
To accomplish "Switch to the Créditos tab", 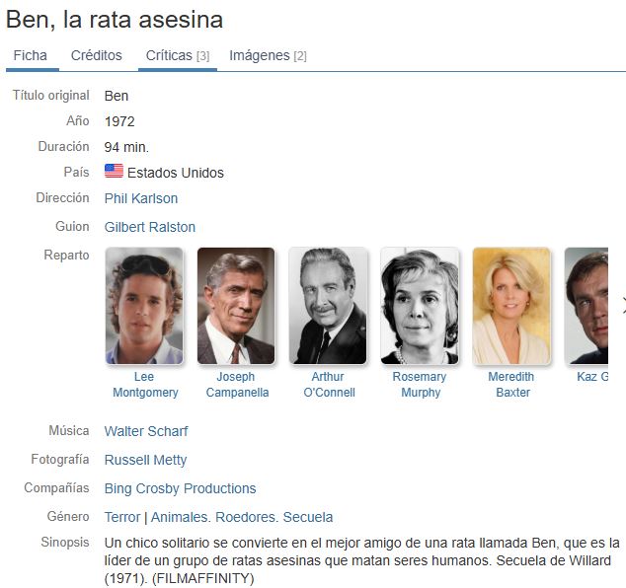I will (x=96, y=55).
